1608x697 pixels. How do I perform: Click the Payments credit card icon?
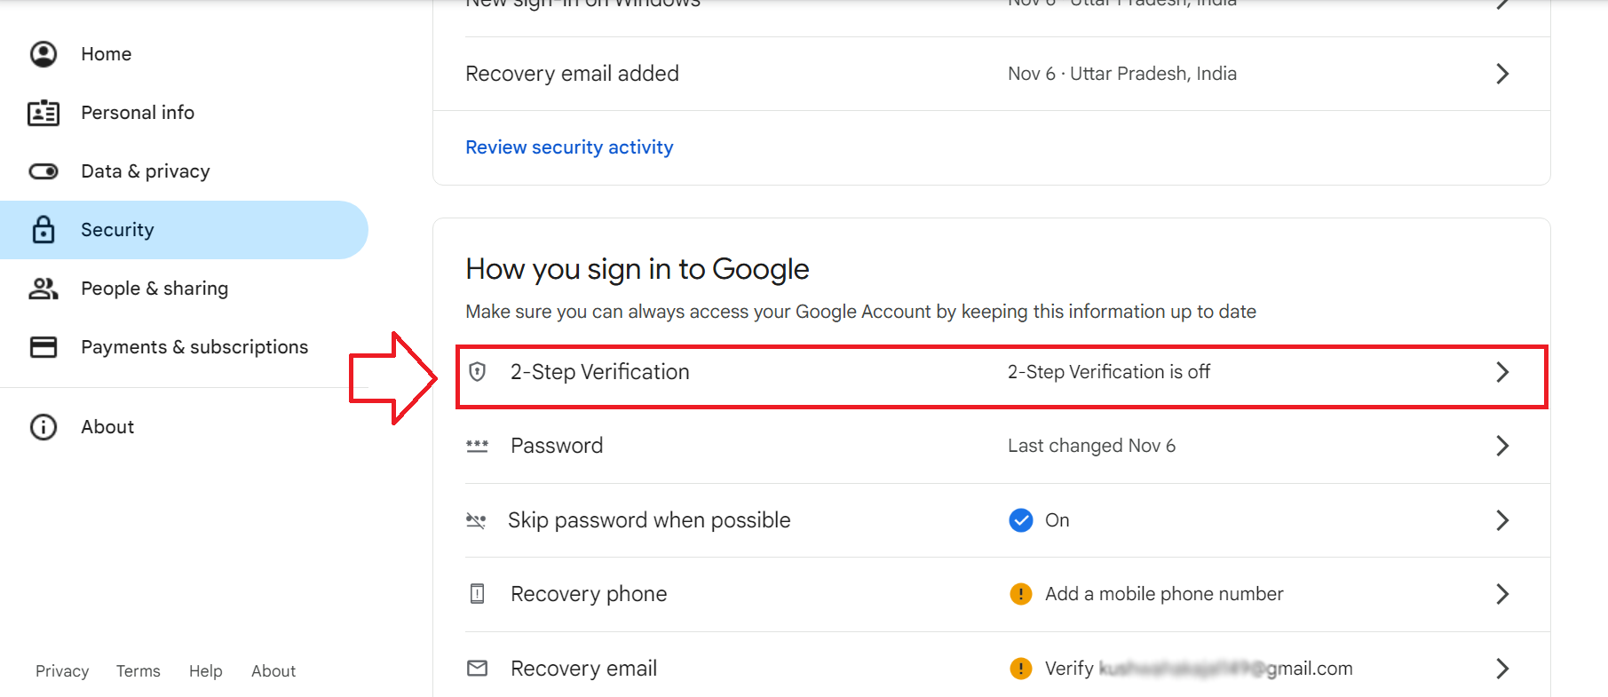click(44, 347)
